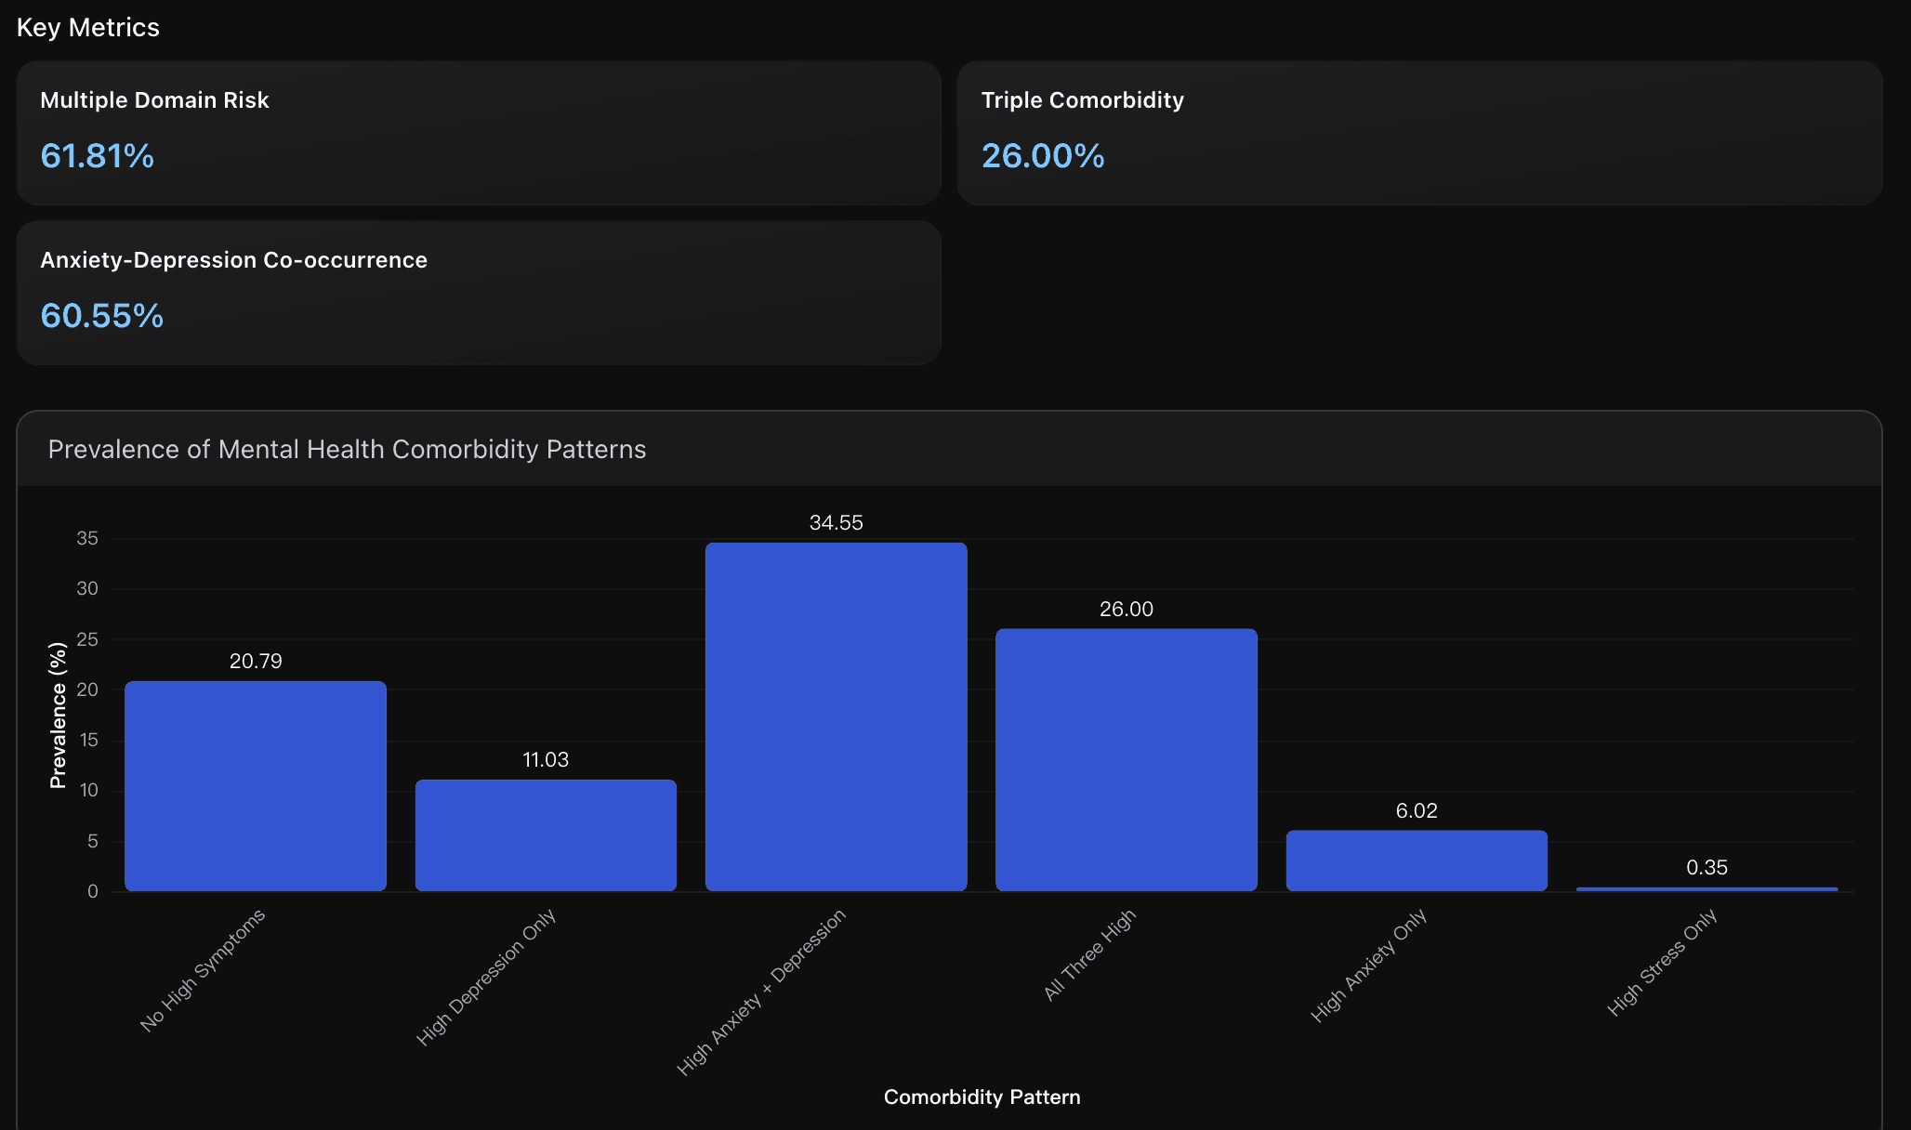Click the High Anxiety + Depression bar
The image size is (1911, 1130).
(x=836, y=716)
